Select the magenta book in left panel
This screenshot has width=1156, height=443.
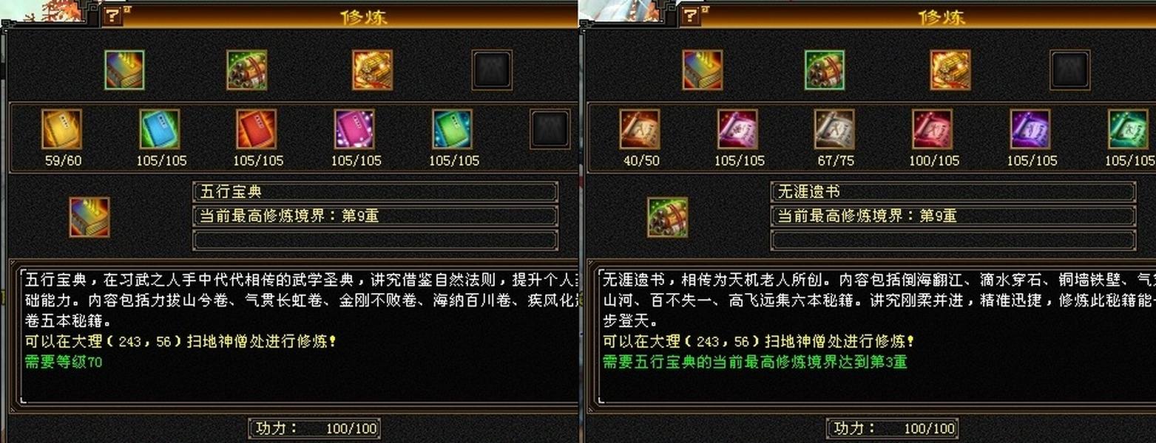point(354,129)
